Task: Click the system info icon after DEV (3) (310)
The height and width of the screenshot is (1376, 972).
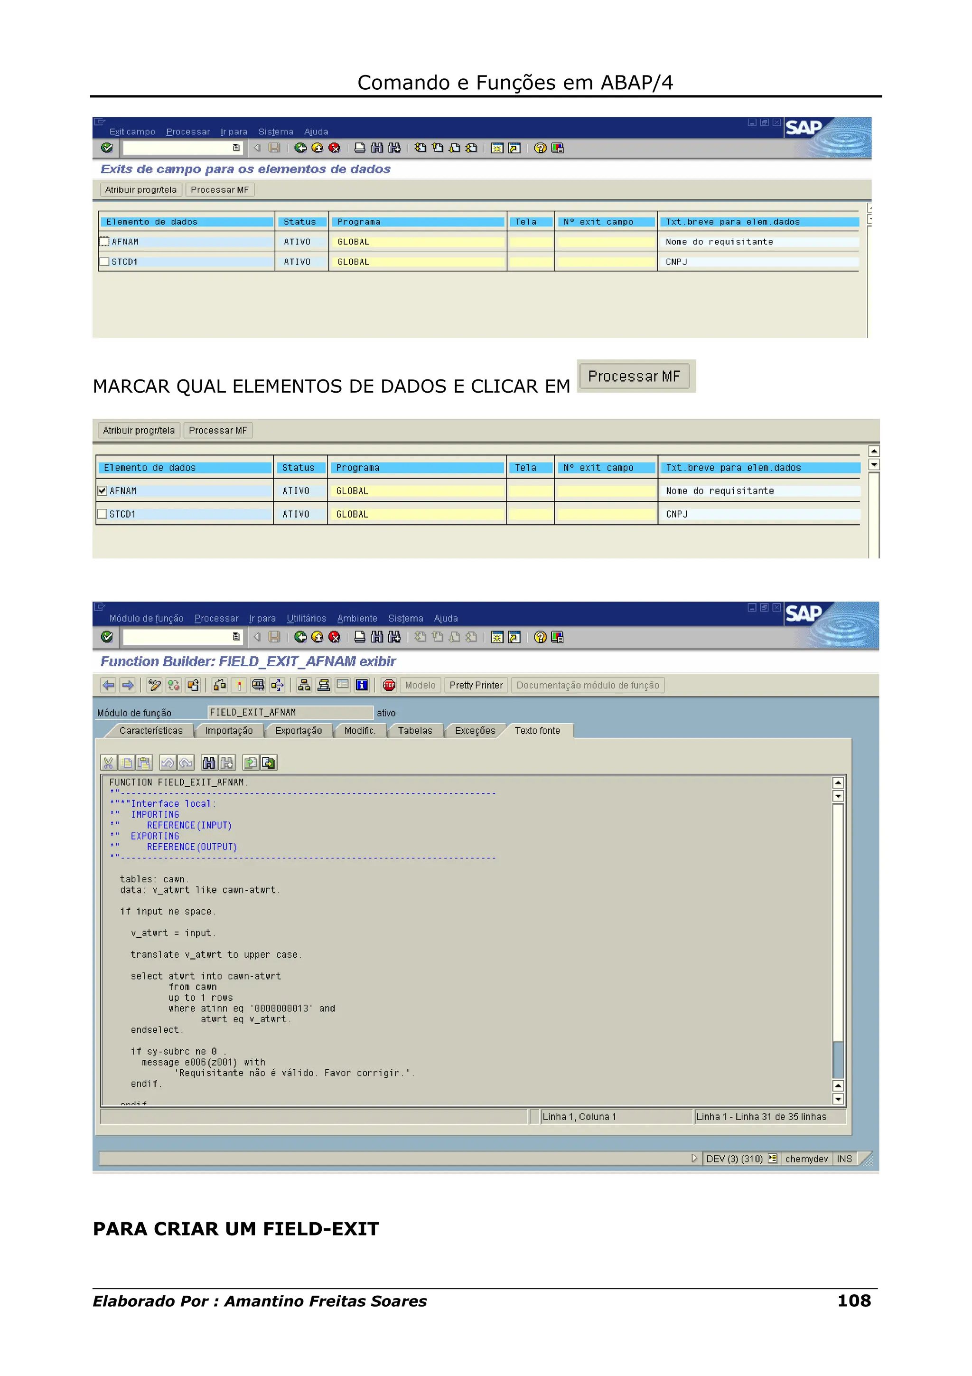Action: click(x=773, y=1159)
